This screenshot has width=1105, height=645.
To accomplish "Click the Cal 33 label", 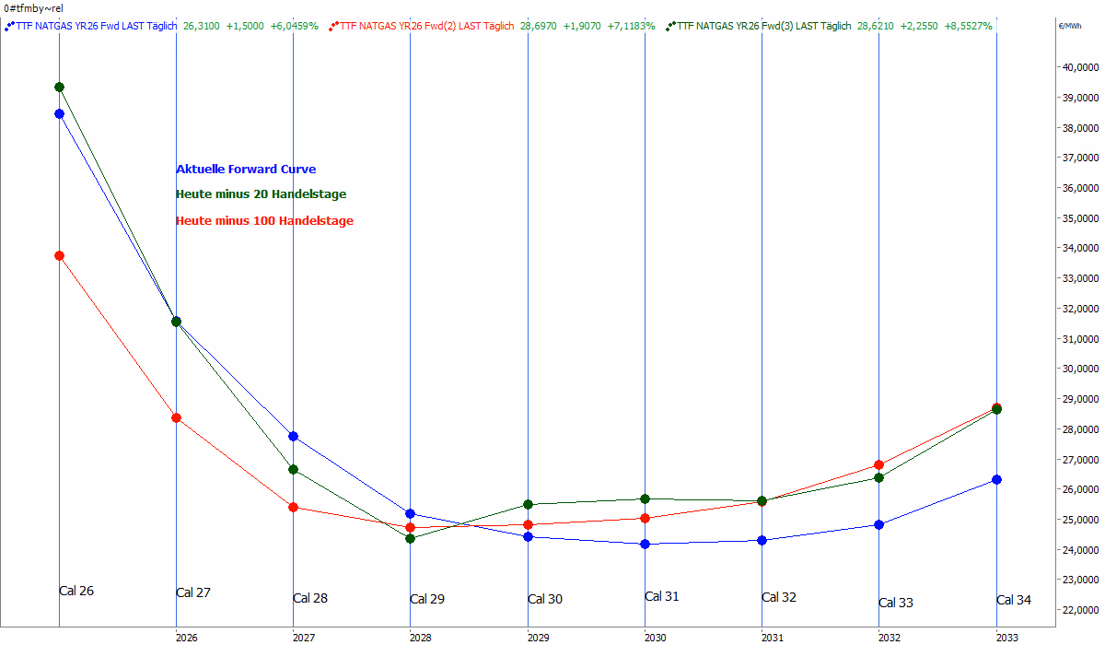I will point(896,603).
